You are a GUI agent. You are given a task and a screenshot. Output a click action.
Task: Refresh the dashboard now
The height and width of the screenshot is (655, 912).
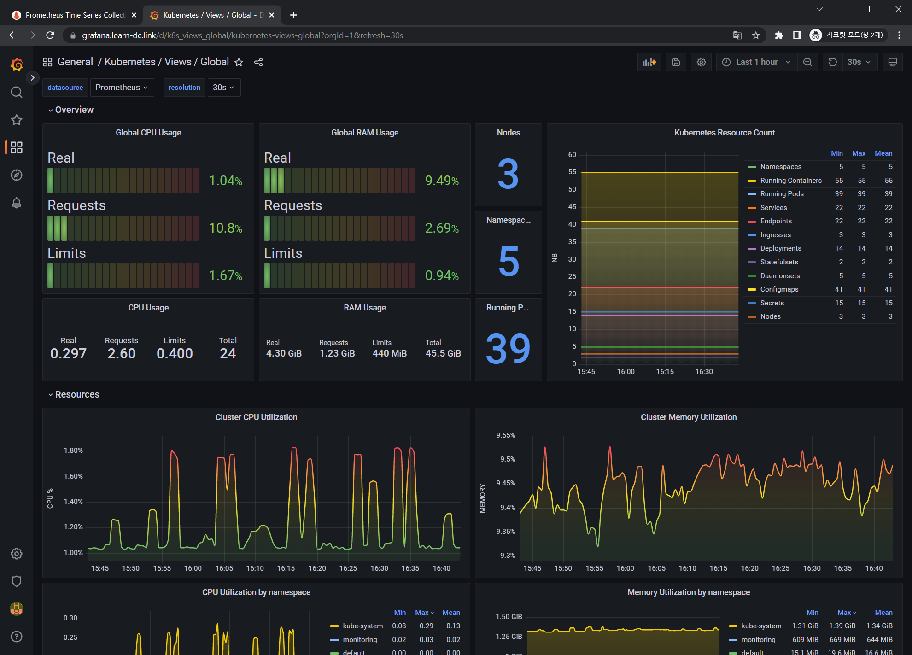point(832,62)
